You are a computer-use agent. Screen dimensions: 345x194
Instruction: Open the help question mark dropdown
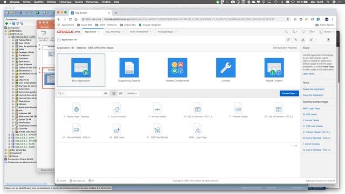(312, 32)
